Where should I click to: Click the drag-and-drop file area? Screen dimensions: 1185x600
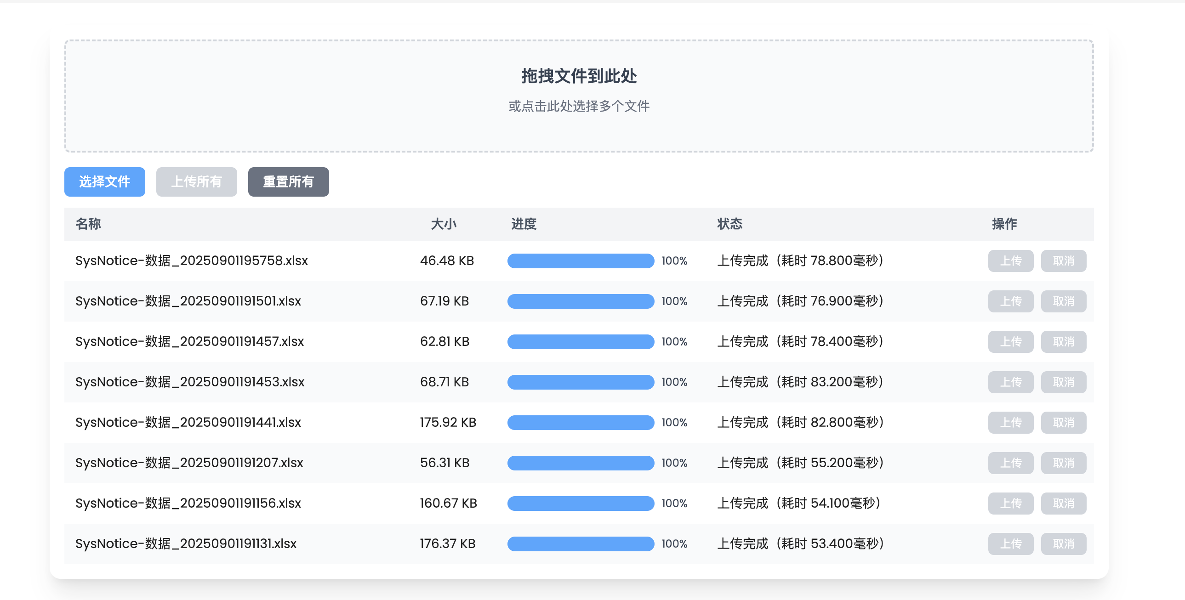579,96
